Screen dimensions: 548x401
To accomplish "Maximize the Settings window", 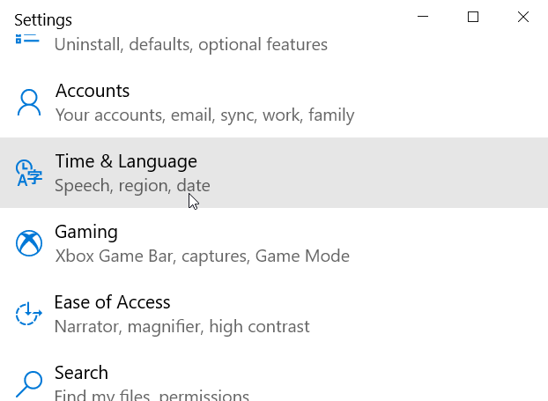I will 473,17.
